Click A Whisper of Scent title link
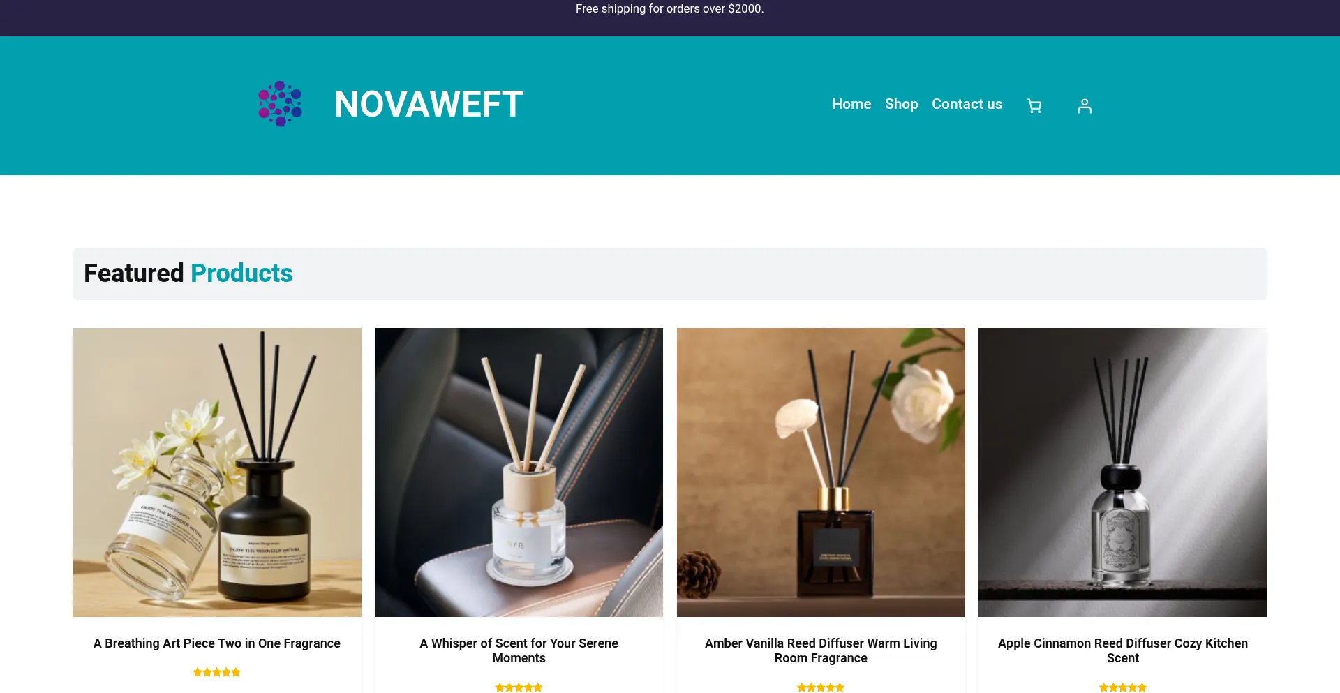Viewport: 1340px width, 693px height. 519,650
